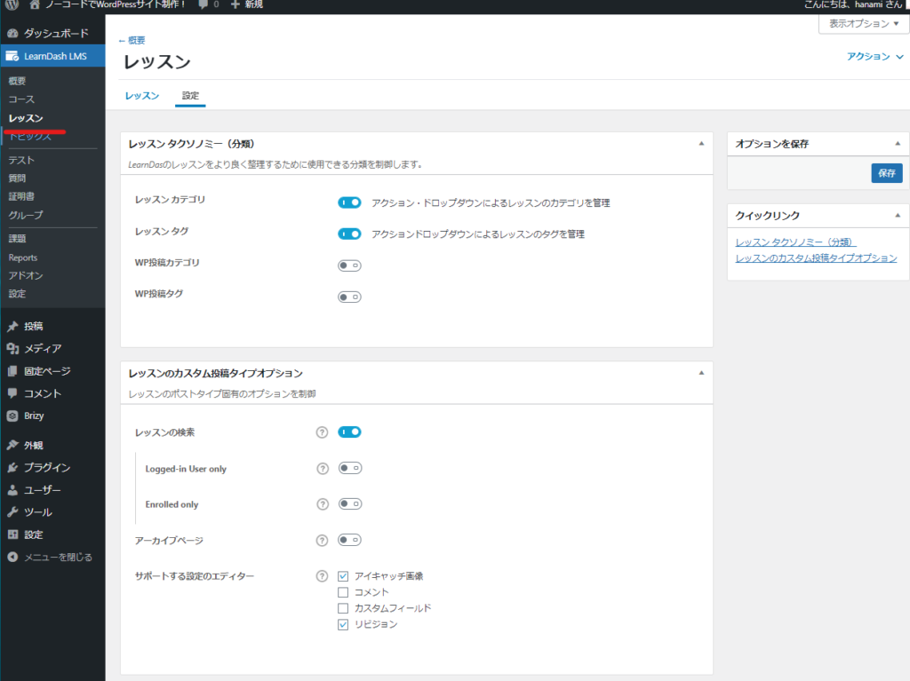Select the 設定 tab under the heading

coord(190,96)
